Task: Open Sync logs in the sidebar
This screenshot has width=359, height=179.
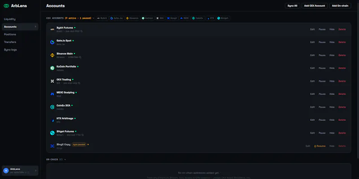Action: [x=20, y=50]
